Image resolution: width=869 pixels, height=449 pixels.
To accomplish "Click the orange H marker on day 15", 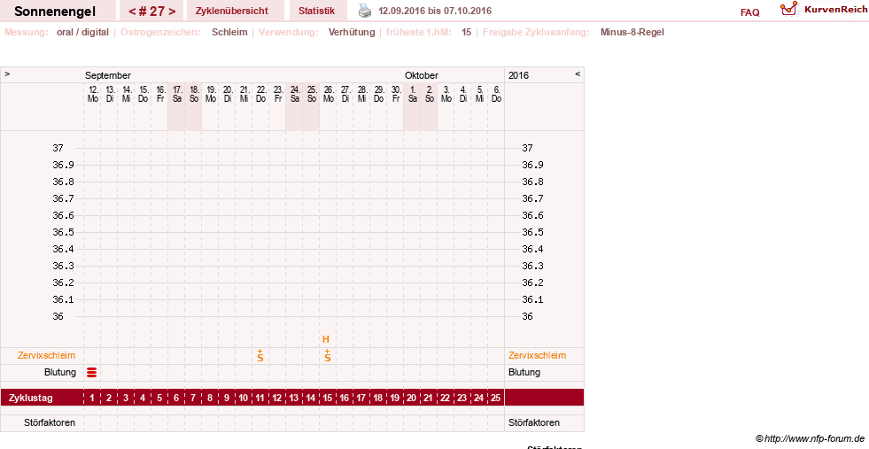I will (x=326, y=339).
